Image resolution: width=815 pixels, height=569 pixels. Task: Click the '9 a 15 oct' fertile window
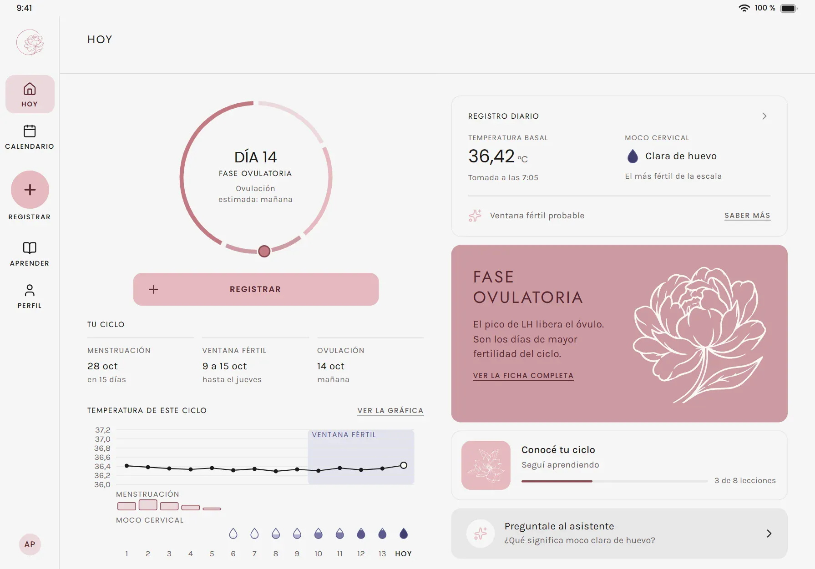pos(225,366)
